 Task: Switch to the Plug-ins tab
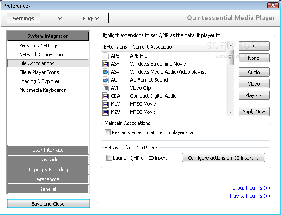pos(91,18)
